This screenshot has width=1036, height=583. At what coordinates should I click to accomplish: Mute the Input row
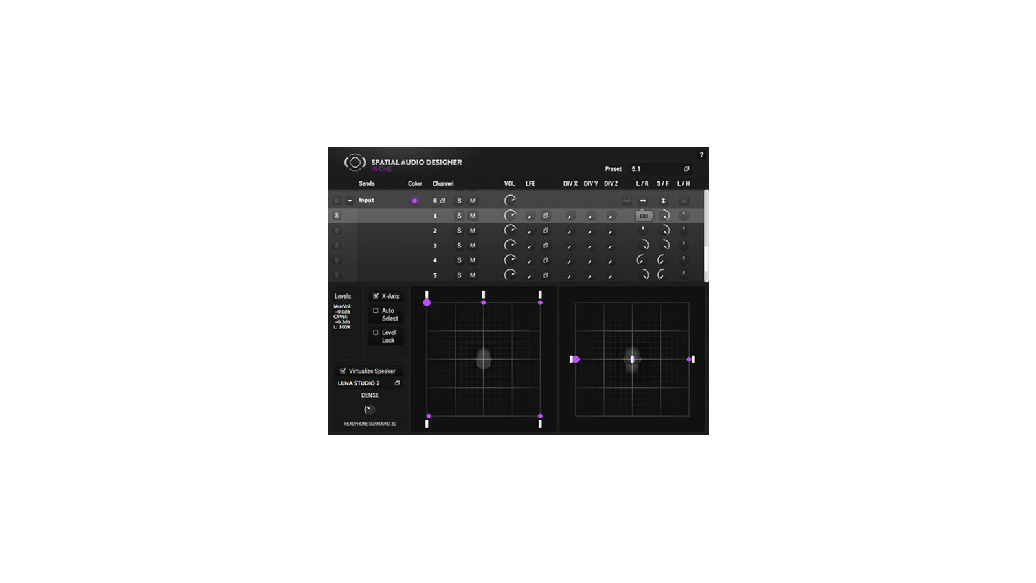point(473,201)
